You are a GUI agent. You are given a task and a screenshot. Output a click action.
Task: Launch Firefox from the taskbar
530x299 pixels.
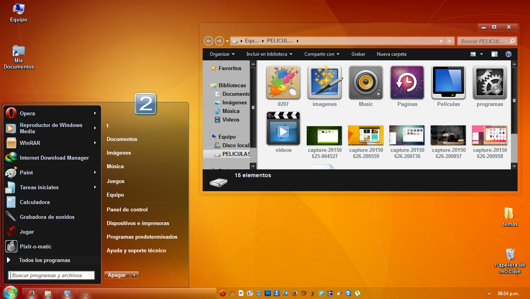294,293
